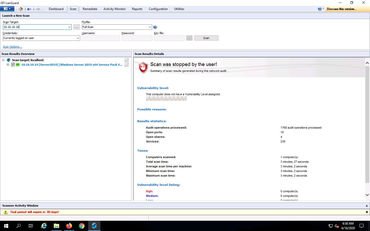Image resolution: width=370 pixels, height=231 pixels.
Task: Select Scan target: localhost tree row
Action: point(28,60)
